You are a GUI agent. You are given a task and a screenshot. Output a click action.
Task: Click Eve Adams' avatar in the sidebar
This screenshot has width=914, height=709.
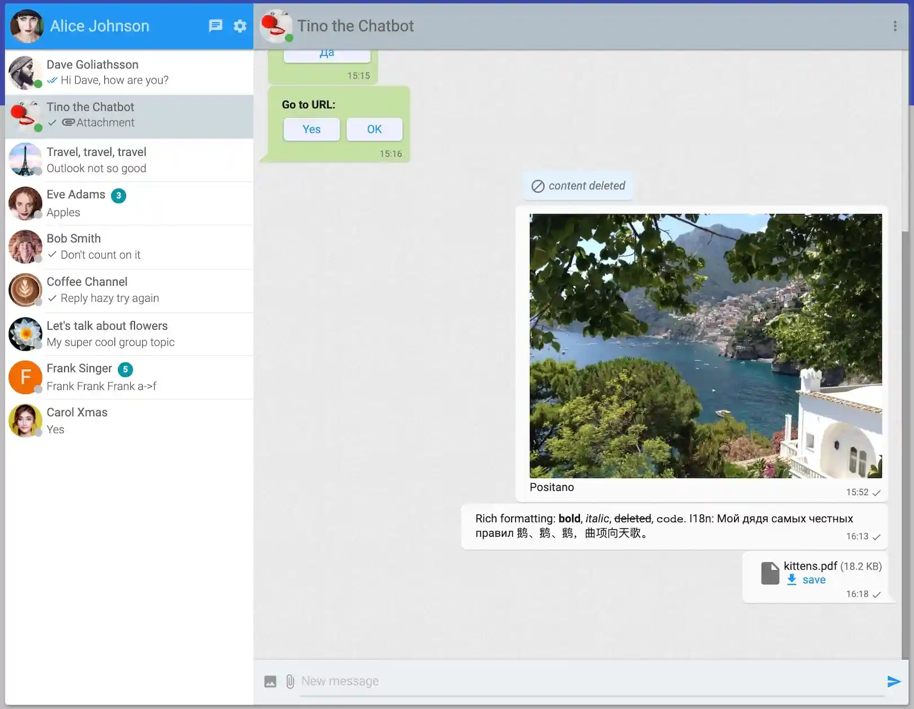click(25, 204)
